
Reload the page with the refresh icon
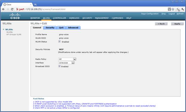(12, 9)
